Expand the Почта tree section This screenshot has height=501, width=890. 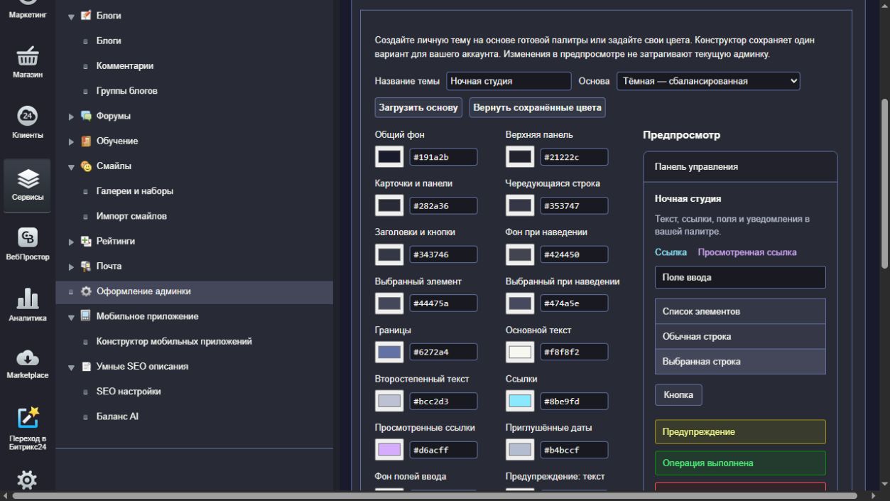tap(71, 267)
